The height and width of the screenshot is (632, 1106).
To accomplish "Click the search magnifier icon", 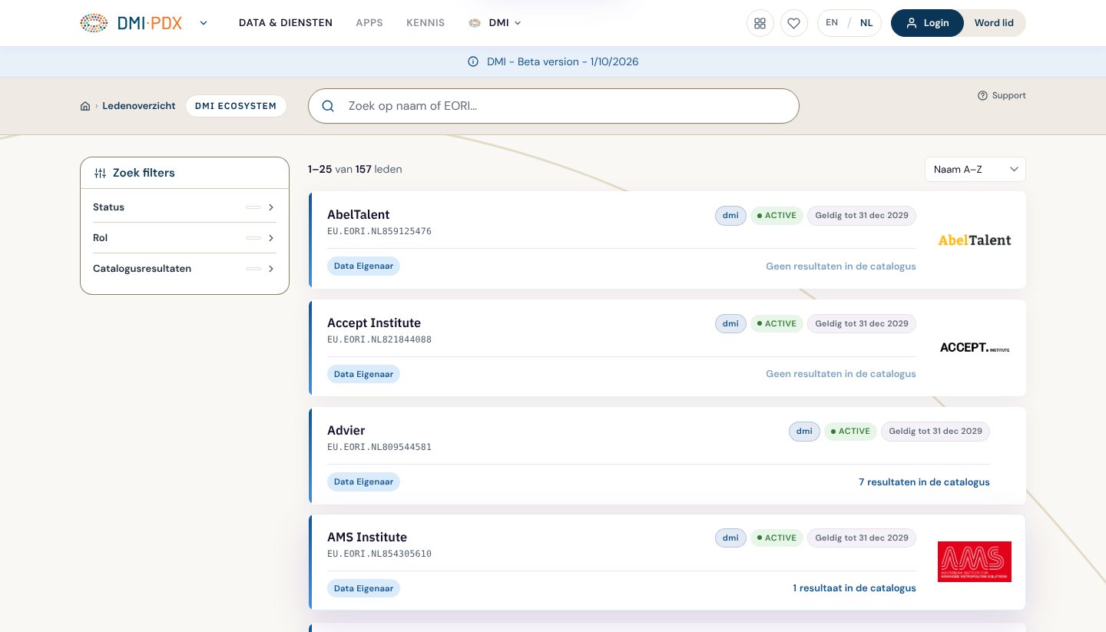I will pyautogui.click(x=328, y=106).
